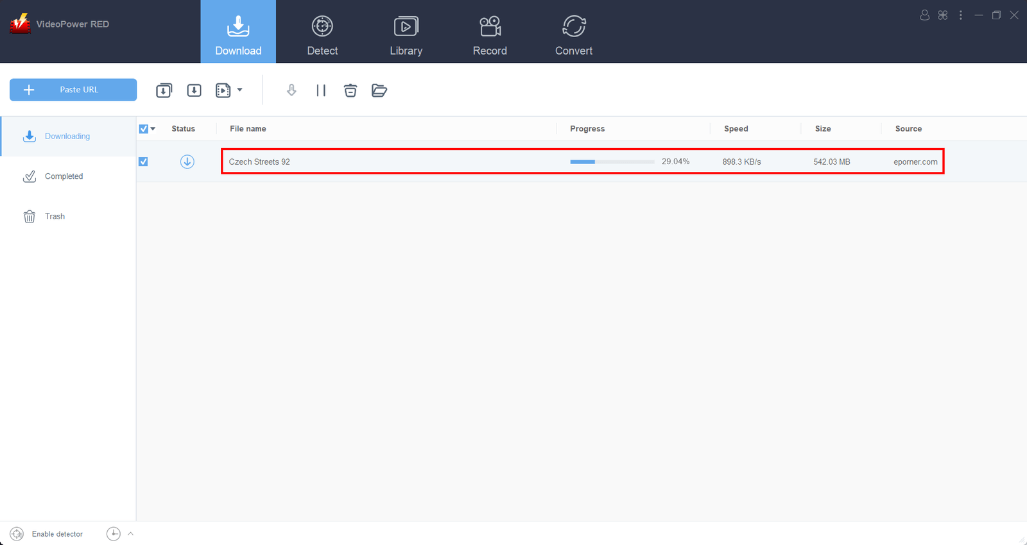Minimize the VideoPower RED window

point(979,15)
